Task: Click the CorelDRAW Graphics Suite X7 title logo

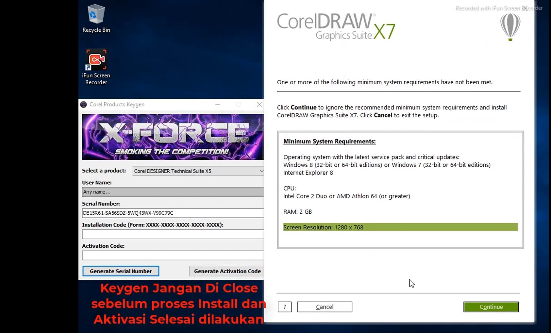Action: [x=336, y=27]
